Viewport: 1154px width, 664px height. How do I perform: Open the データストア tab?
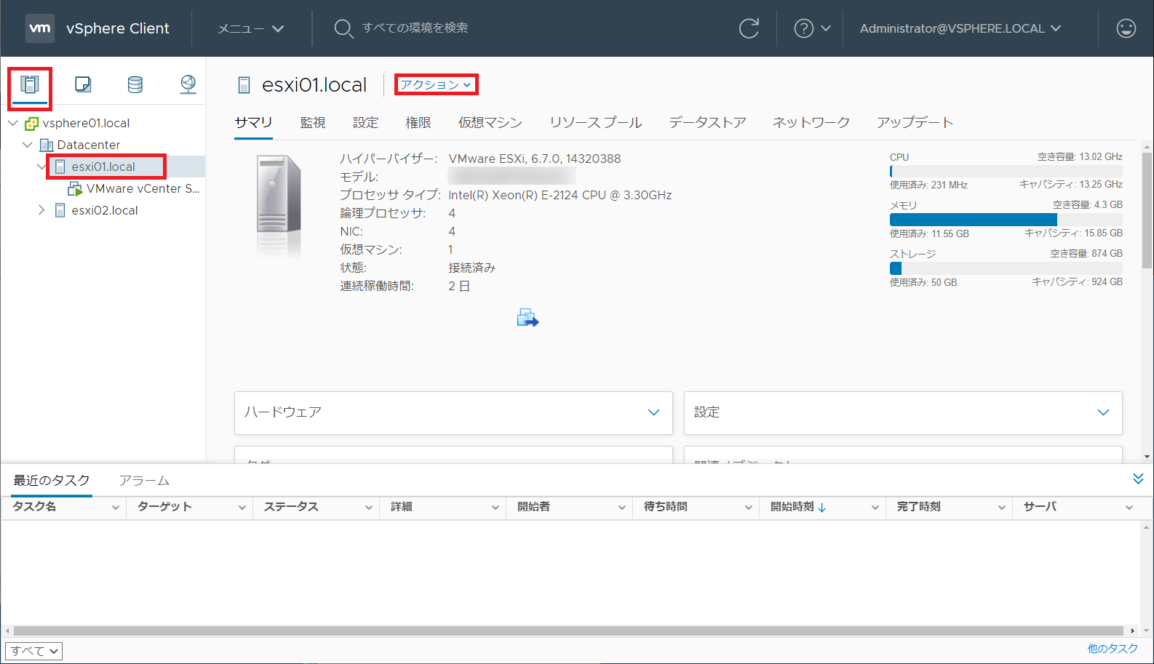pyautogui.click(x=707, y=123)
